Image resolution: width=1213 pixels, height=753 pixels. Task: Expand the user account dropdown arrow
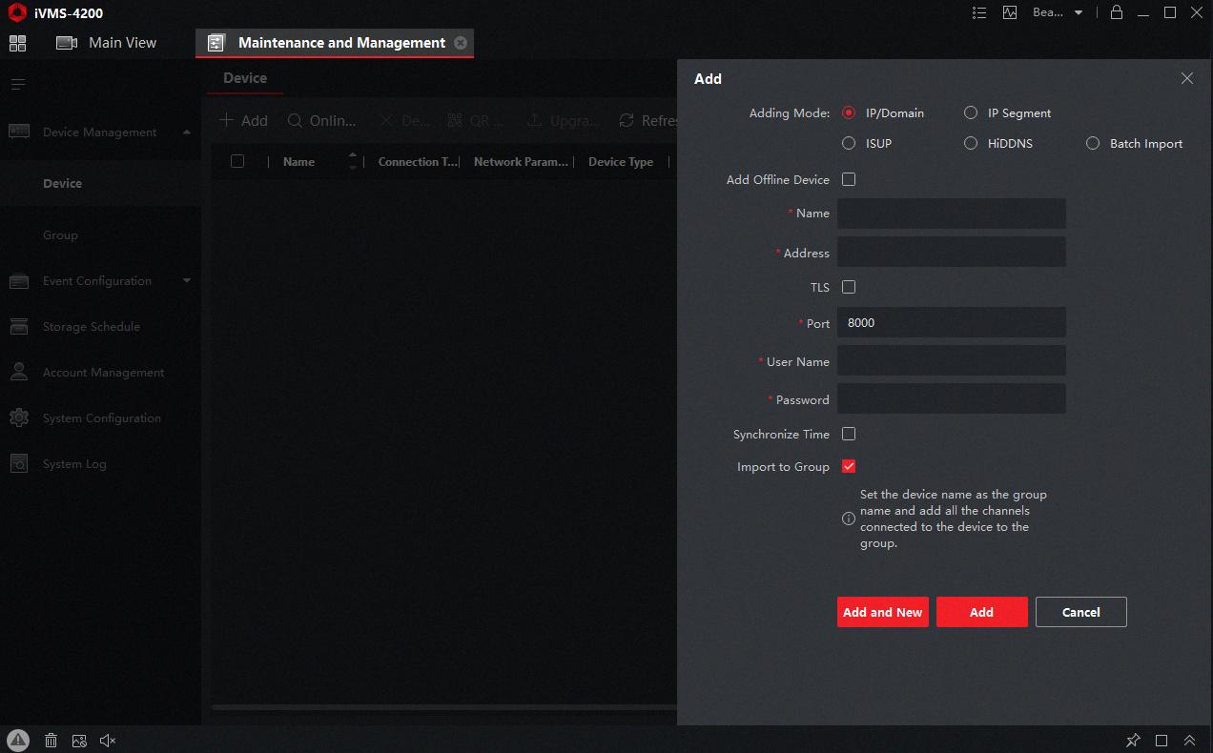tap(1079, 13)
